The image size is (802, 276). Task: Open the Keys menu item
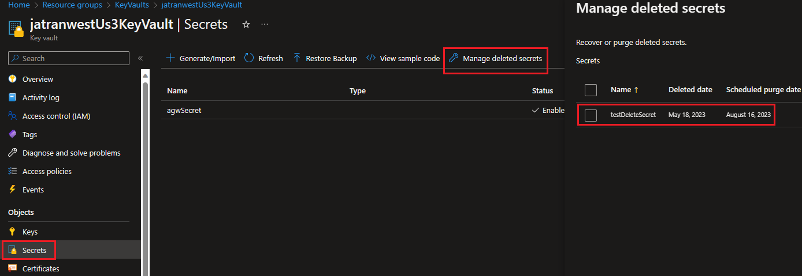point(30,232)
